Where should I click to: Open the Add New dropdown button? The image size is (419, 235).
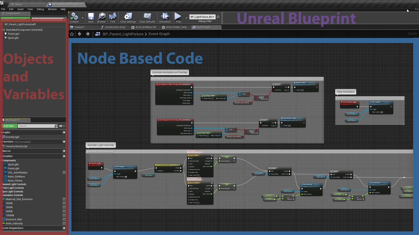coord(9,126)
